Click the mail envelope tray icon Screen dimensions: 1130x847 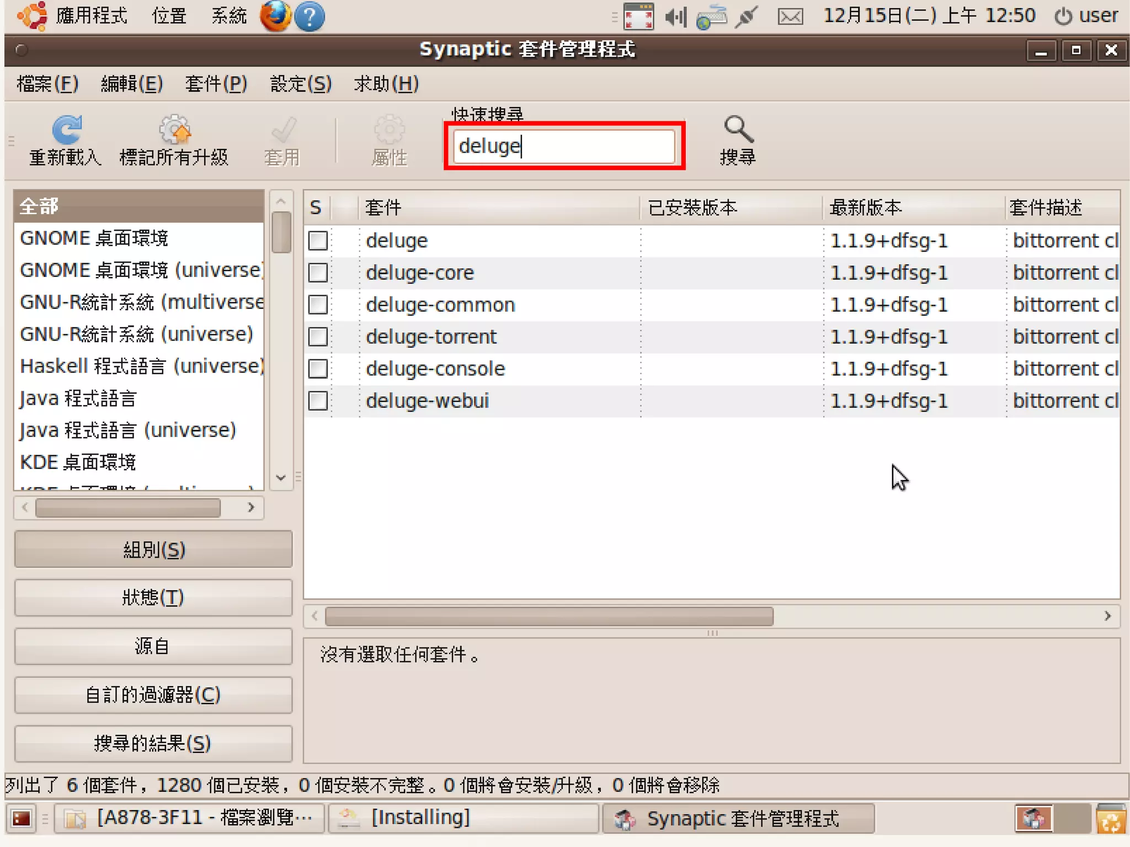[x=790, y=17]
